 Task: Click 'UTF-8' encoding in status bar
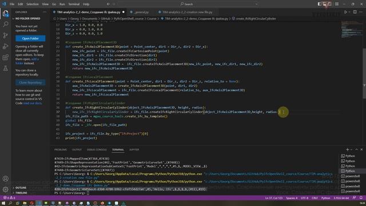(304, 198)
